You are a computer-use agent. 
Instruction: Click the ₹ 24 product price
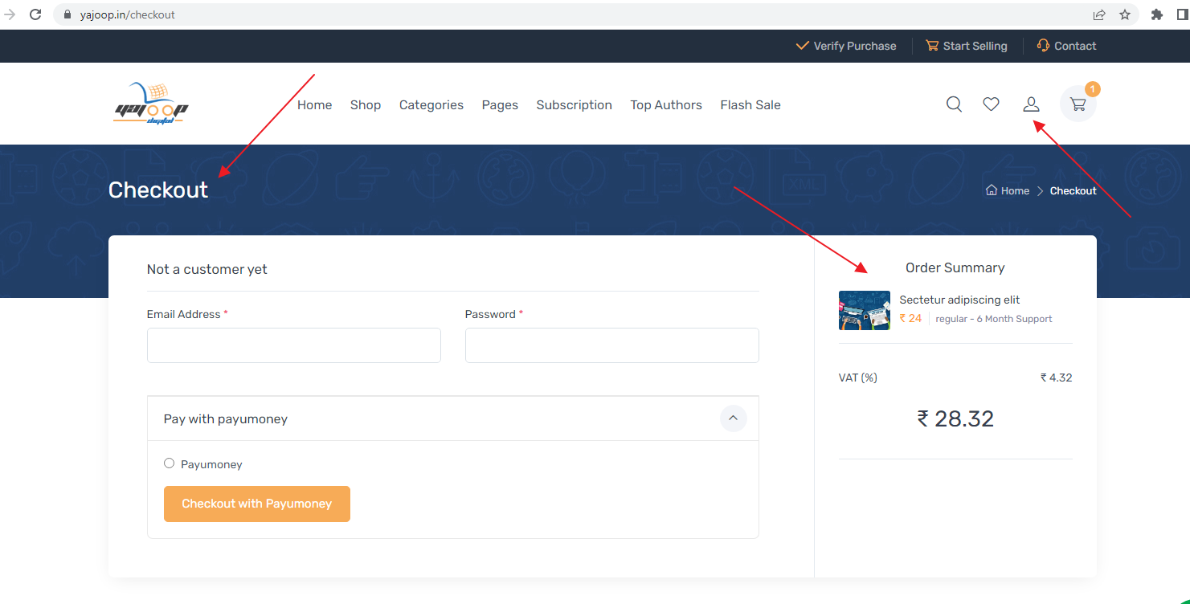[x=910, y=319]
